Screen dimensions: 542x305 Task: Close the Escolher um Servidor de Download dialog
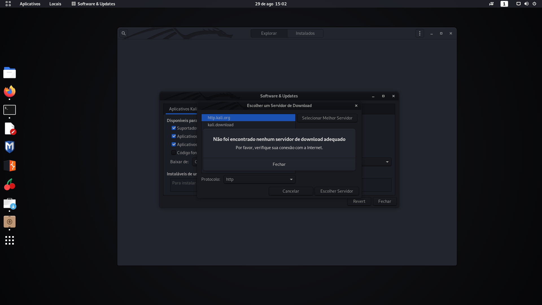click(x=356, y=106)
